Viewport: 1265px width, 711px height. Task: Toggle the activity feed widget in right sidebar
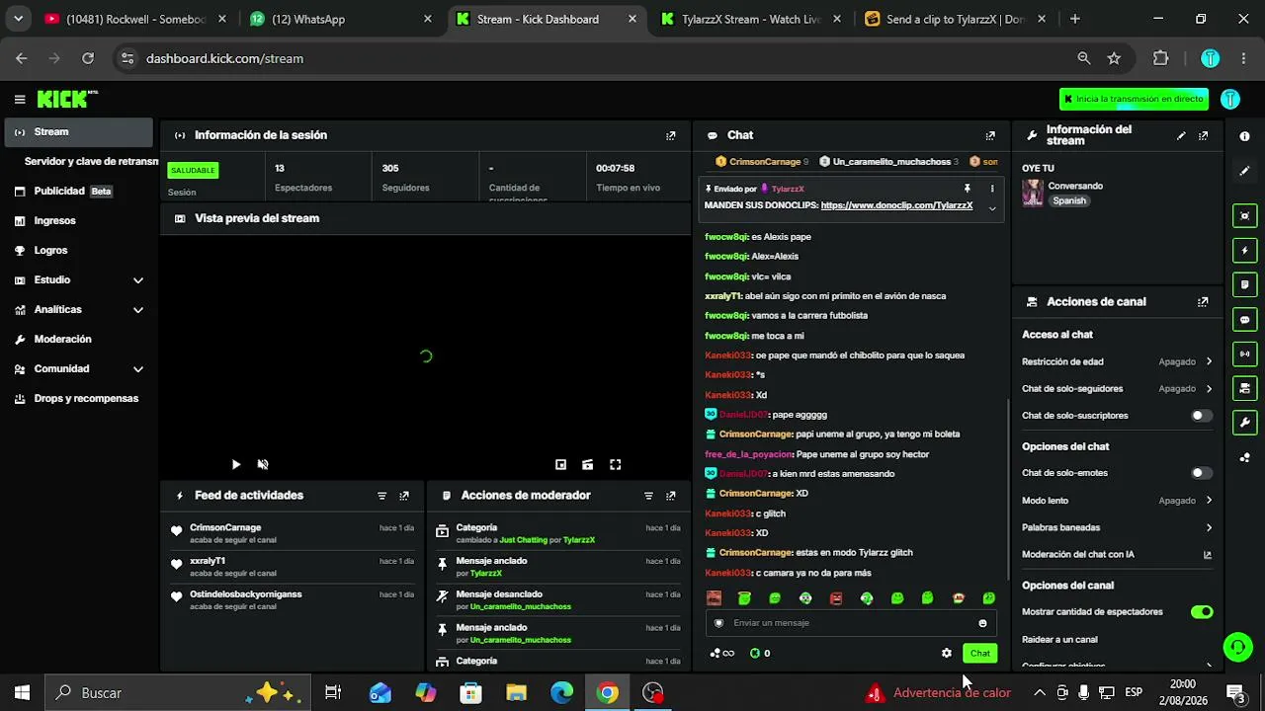1244,251
